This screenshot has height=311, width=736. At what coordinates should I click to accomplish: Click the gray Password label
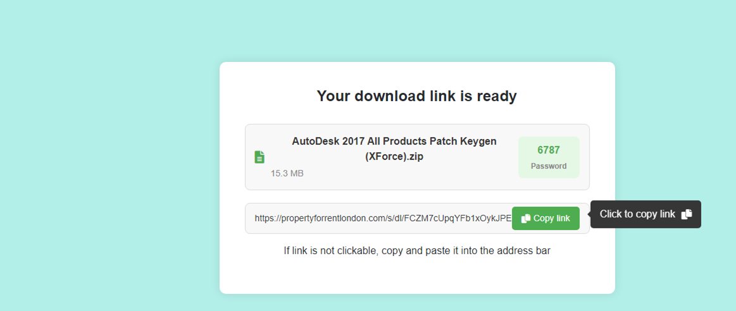pos(549,166)
